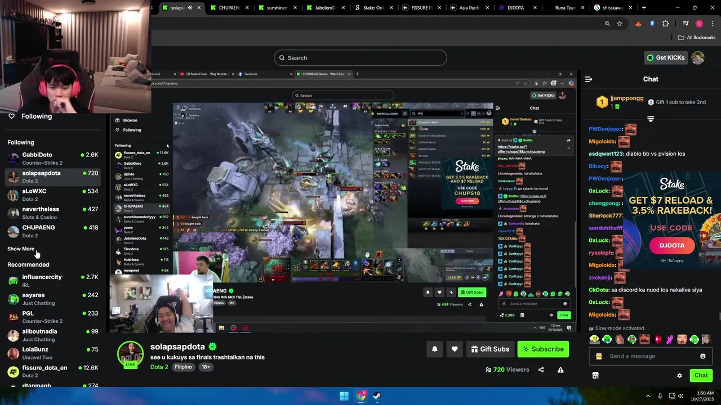The width and height of the screenshot is (721, 405).
Task: Open chat settings gear icon
Action: pos(679,375)
